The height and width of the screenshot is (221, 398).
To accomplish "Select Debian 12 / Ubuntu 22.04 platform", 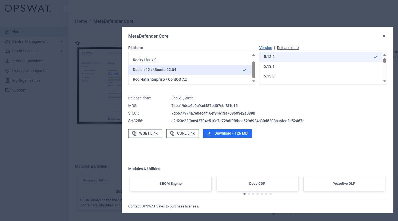I will (190, 70).
